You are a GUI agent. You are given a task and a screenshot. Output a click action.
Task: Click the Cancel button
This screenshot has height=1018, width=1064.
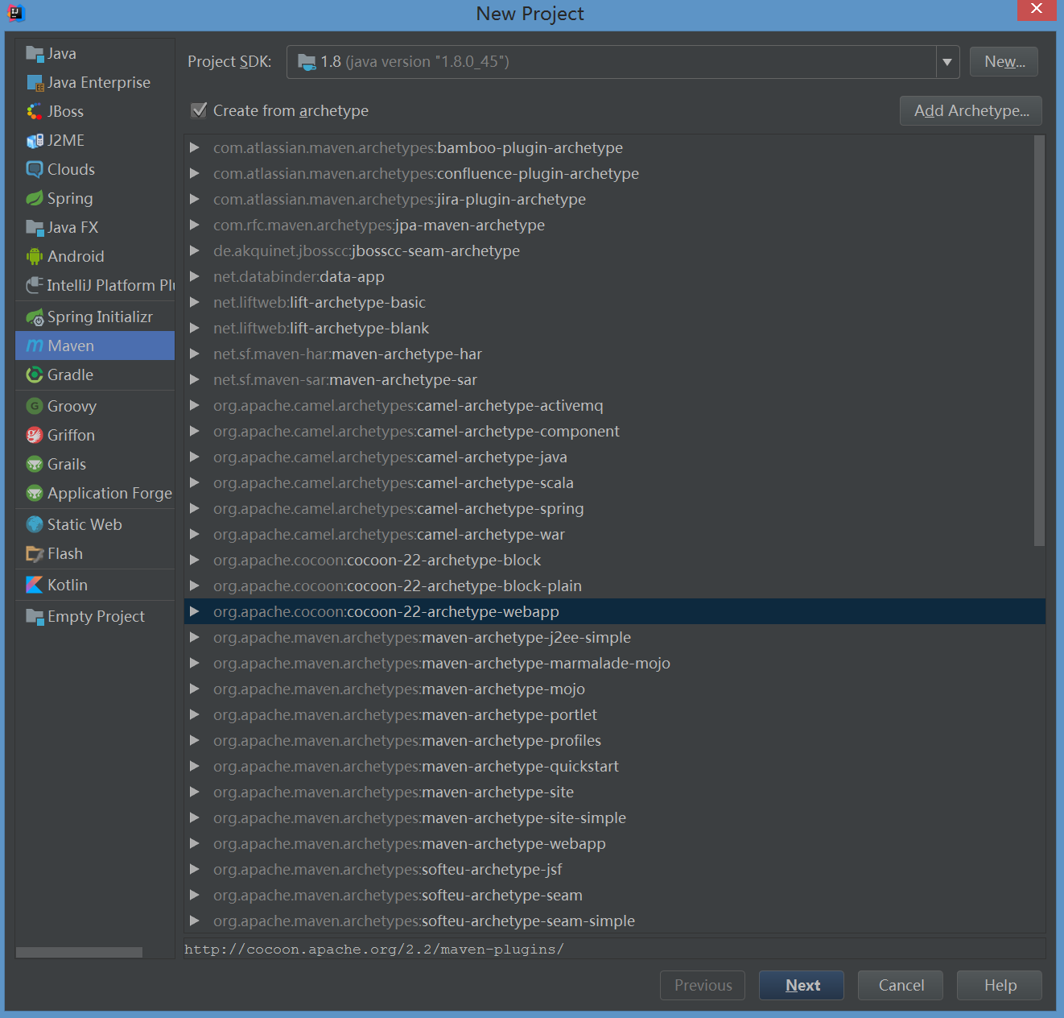pos(901,985)
